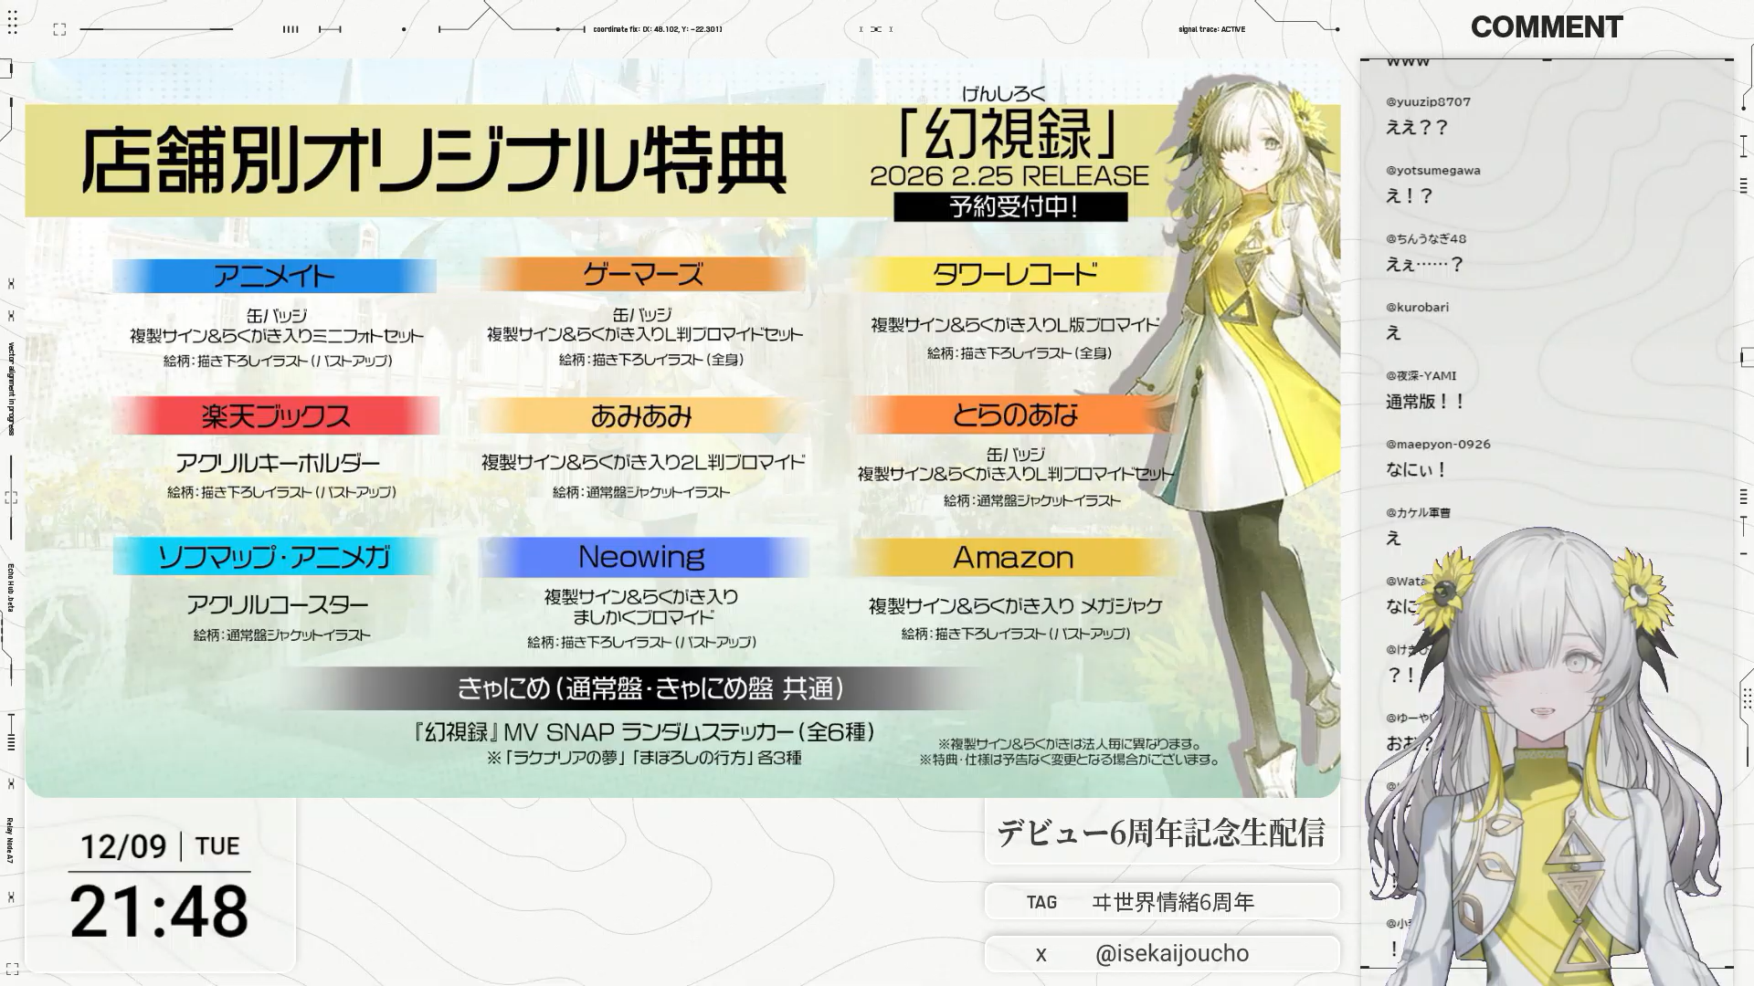
Task: Click the four vertical bars icon in top bar
Action: [x=291, y=29]
